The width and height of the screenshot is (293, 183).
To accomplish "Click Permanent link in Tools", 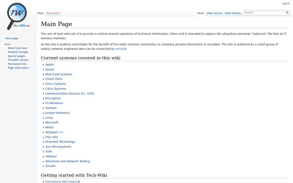I will click(17, 64).
